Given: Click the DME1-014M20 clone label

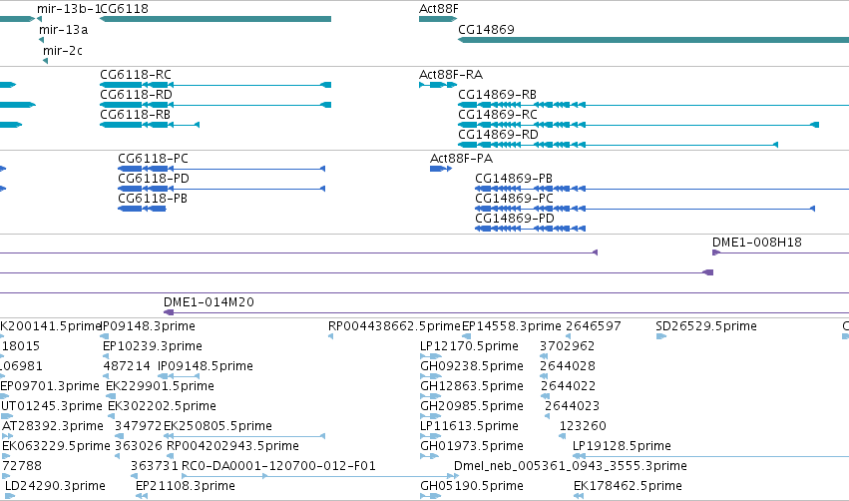Looking at the screenshot, I should 209,302.
